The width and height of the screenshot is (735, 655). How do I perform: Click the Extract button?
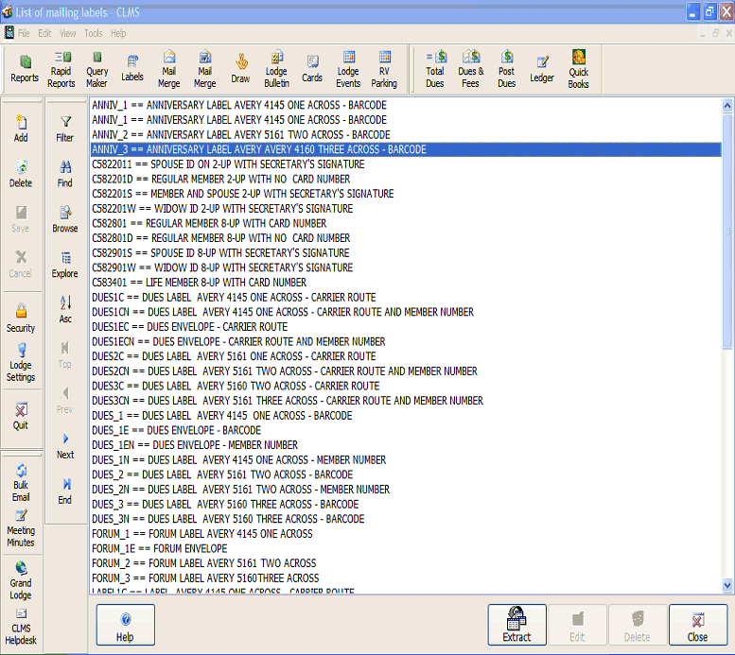[x=516, y=626]
